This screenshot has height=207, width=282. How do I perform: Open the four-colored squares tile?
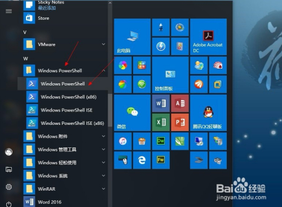pyautogui.click(x=142, y=65)
